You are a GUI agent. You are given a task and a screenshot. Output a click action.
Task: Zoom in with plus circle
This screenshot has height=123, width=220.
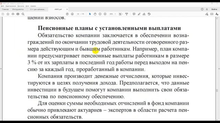(x=105, y=14)
